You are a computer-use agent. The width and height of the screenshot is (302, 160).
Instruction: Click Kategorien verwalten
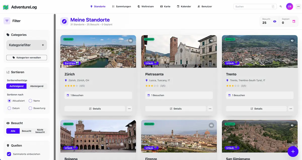26,57
